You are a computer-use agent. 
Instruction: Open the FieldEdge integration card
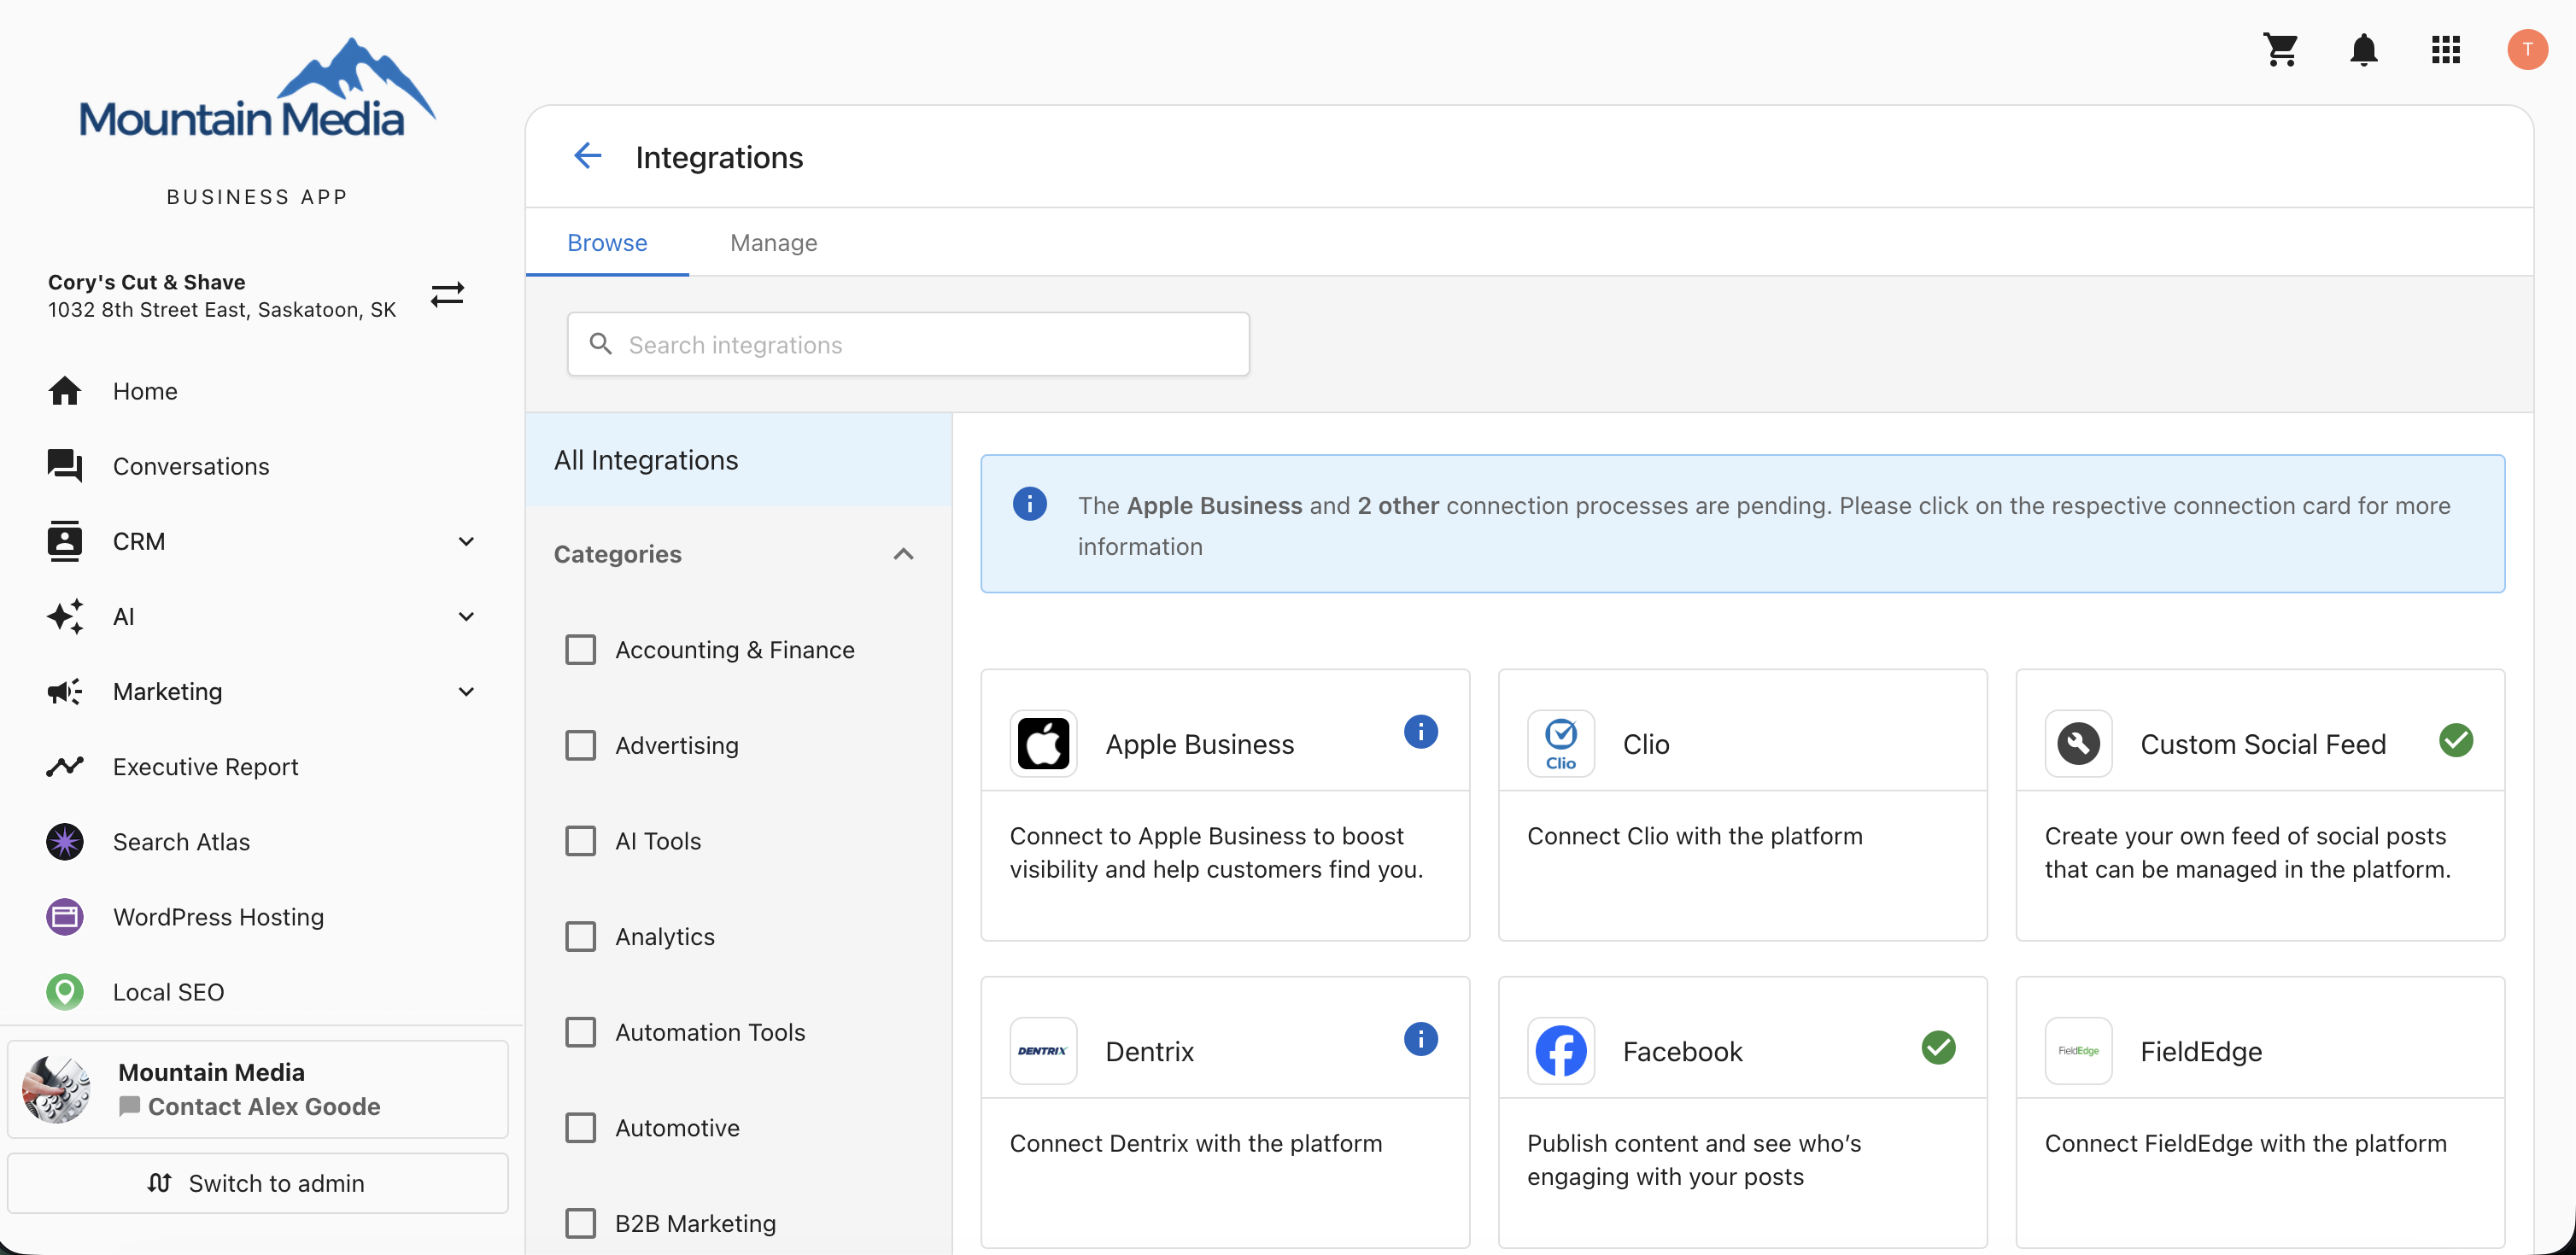coord(2260,1111)
